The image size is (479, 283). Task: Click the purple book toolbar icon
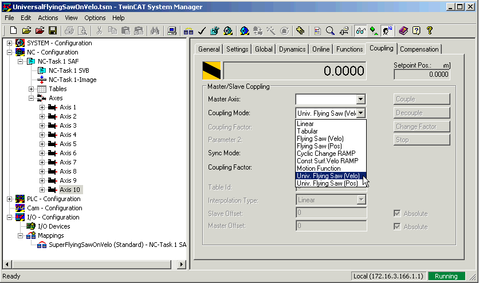403,30
